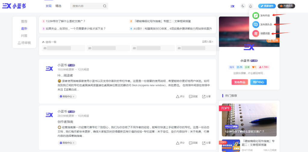Click the search magnifier icon
308x152 pixels.
[x=105, y=6]
